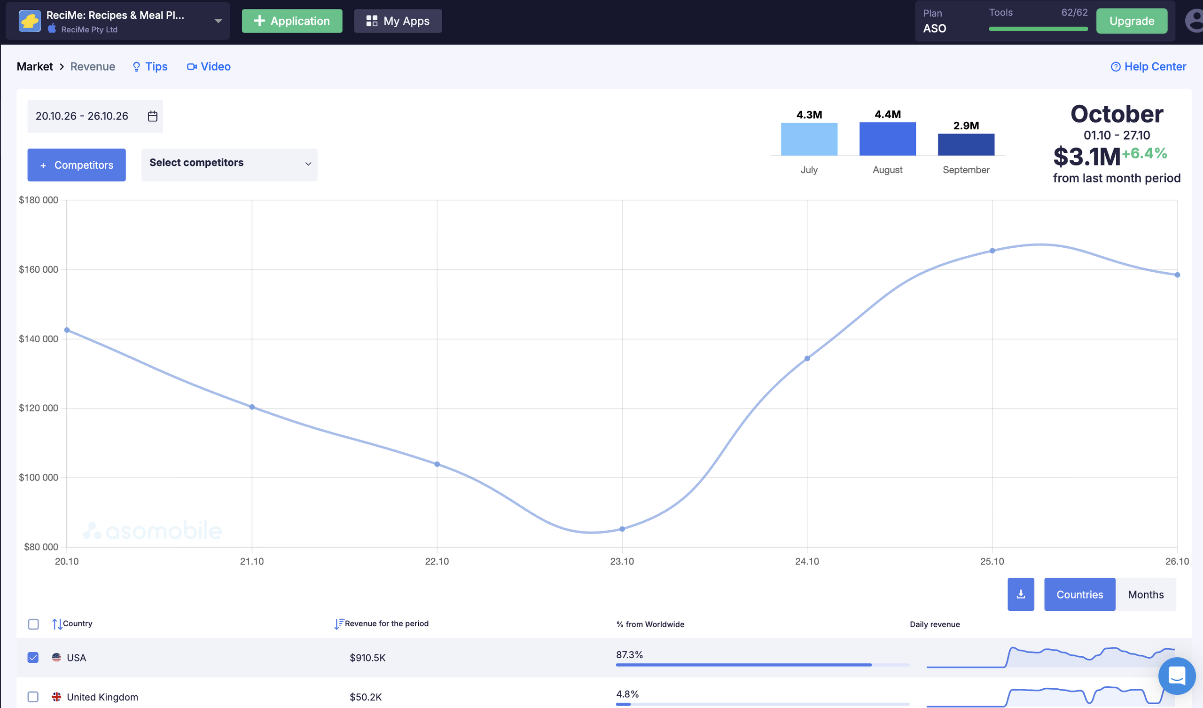The width and height of the screenshot is (1203, 708).
Task: Open the user profile avatar
Action: coord(1195,21)
